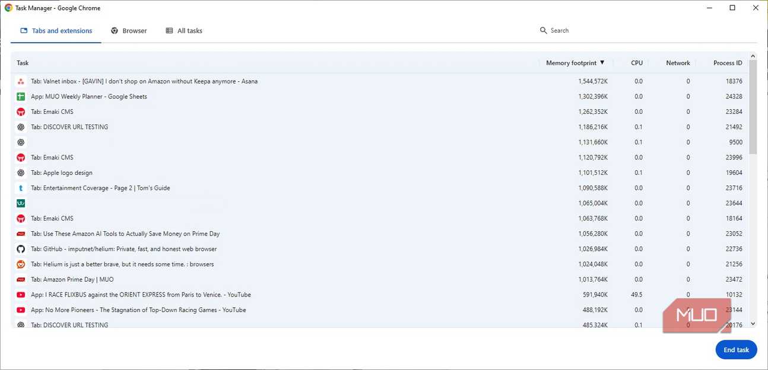Viewport: 768px width, 370px height.
Task: Click the ChatGPT icon on DISCOVER URL TESTING row 21492
Action: (x=21, y=127)
